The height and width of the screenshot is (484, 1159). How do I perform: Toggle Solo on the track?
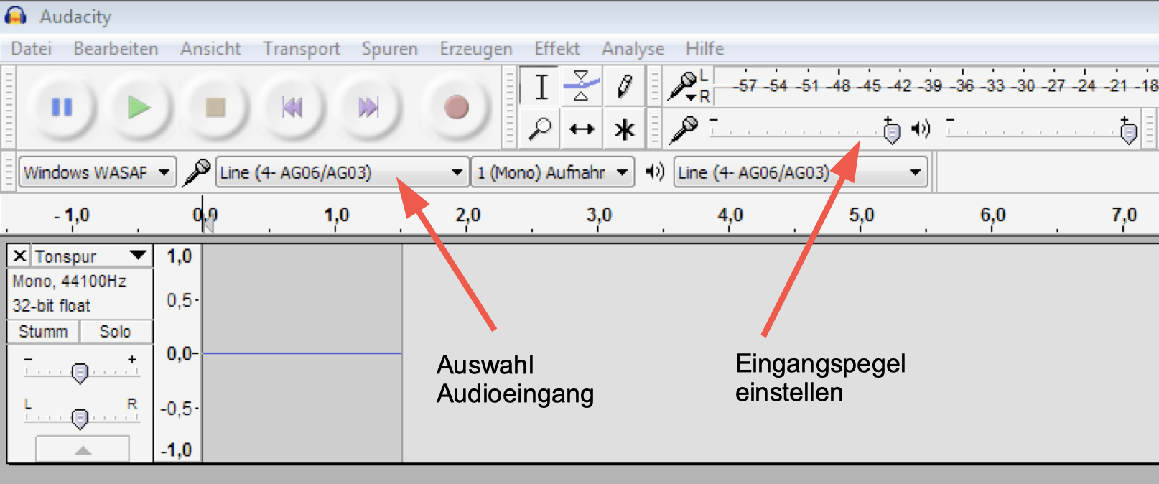116,332
